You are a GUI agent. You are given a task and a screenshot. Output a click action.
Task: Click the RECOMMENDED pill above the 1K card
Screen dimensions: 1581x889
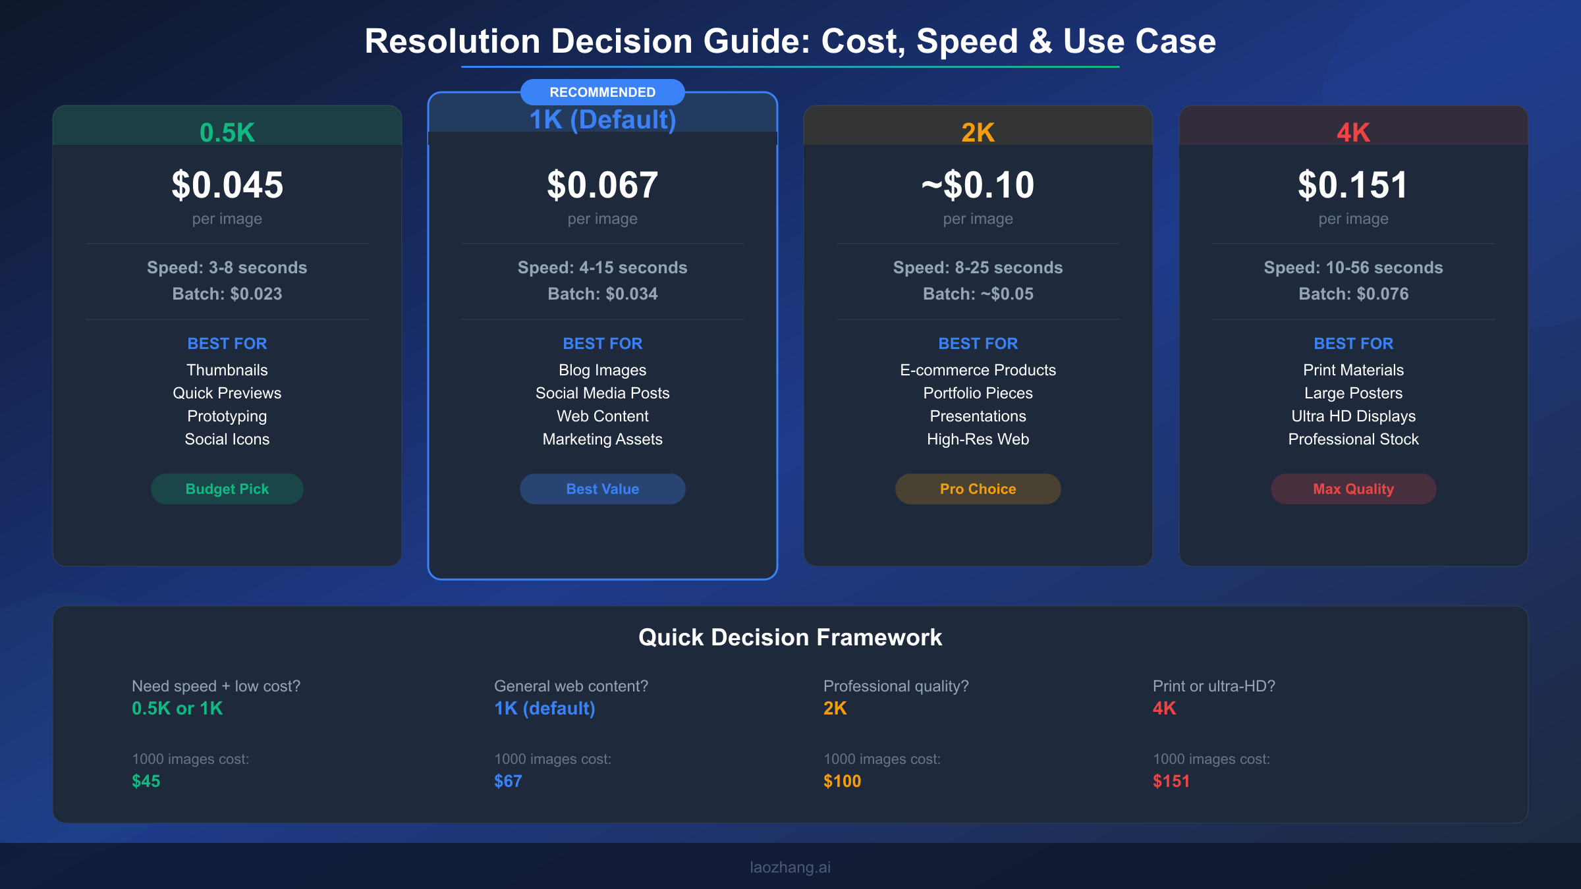(601, 92)
